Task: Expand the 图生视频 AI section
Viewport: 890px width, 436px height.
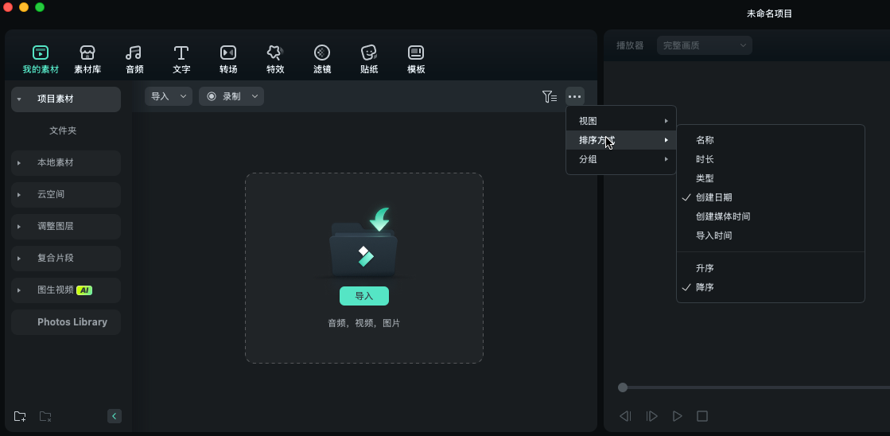Action: [x=19, y=290]
